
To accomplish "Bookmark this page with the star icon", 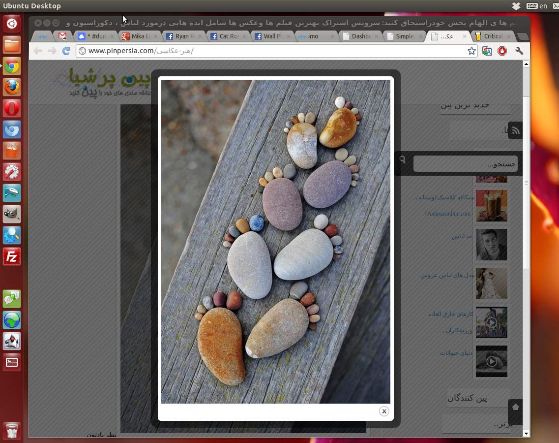I will pyautogui.click(x=471, y=51).
